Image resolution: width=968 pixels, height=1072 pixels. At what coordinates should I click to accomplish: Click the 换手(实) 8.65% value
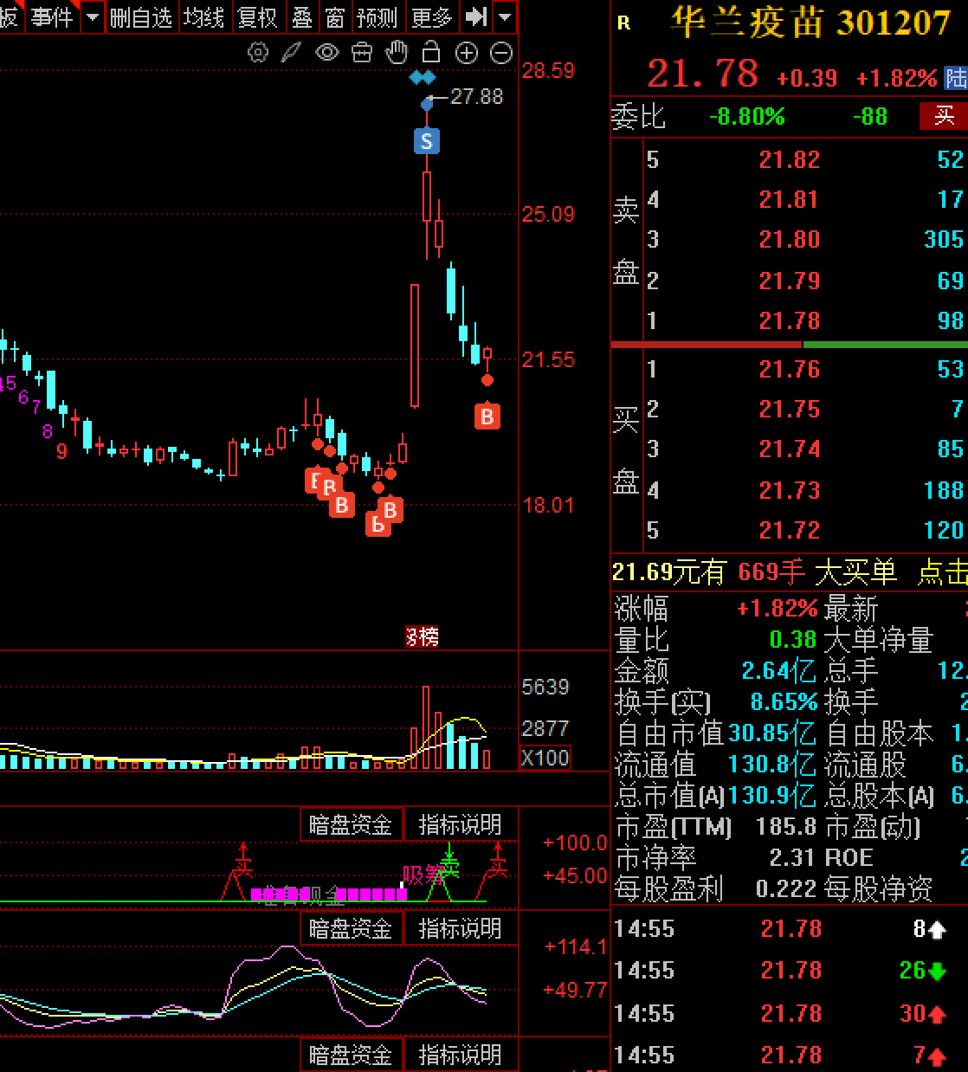click(x=784, y=701)
